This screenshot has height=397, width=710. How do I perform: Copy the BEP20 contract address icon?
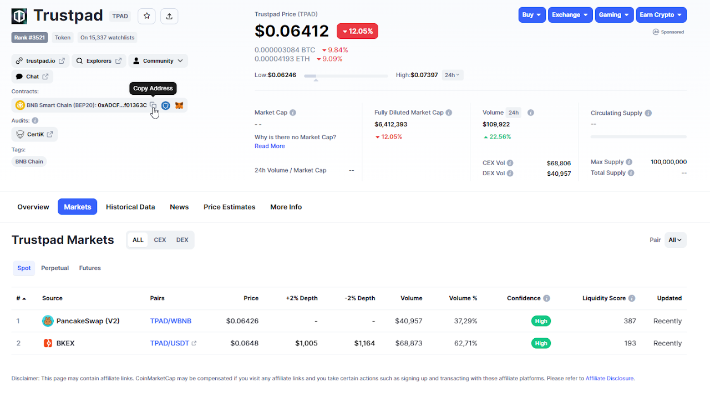point(153,105)
